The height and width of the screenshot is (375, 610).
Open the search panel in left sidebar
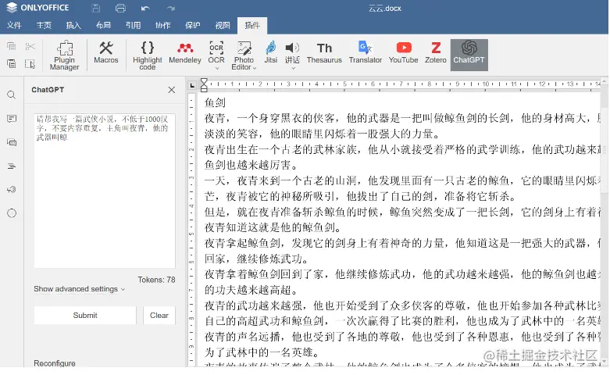point(12,95)
